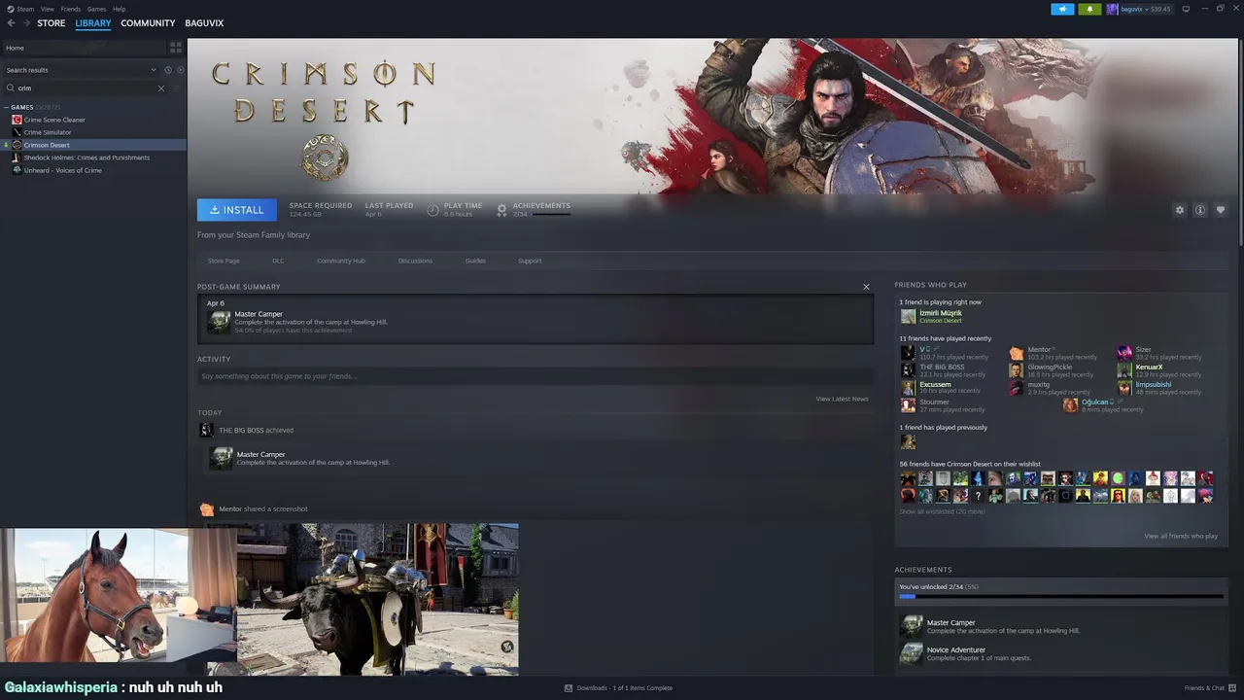Open the green notifications bell
The width and height of the screenshot is (1244, 700).
coord(1089,9)
